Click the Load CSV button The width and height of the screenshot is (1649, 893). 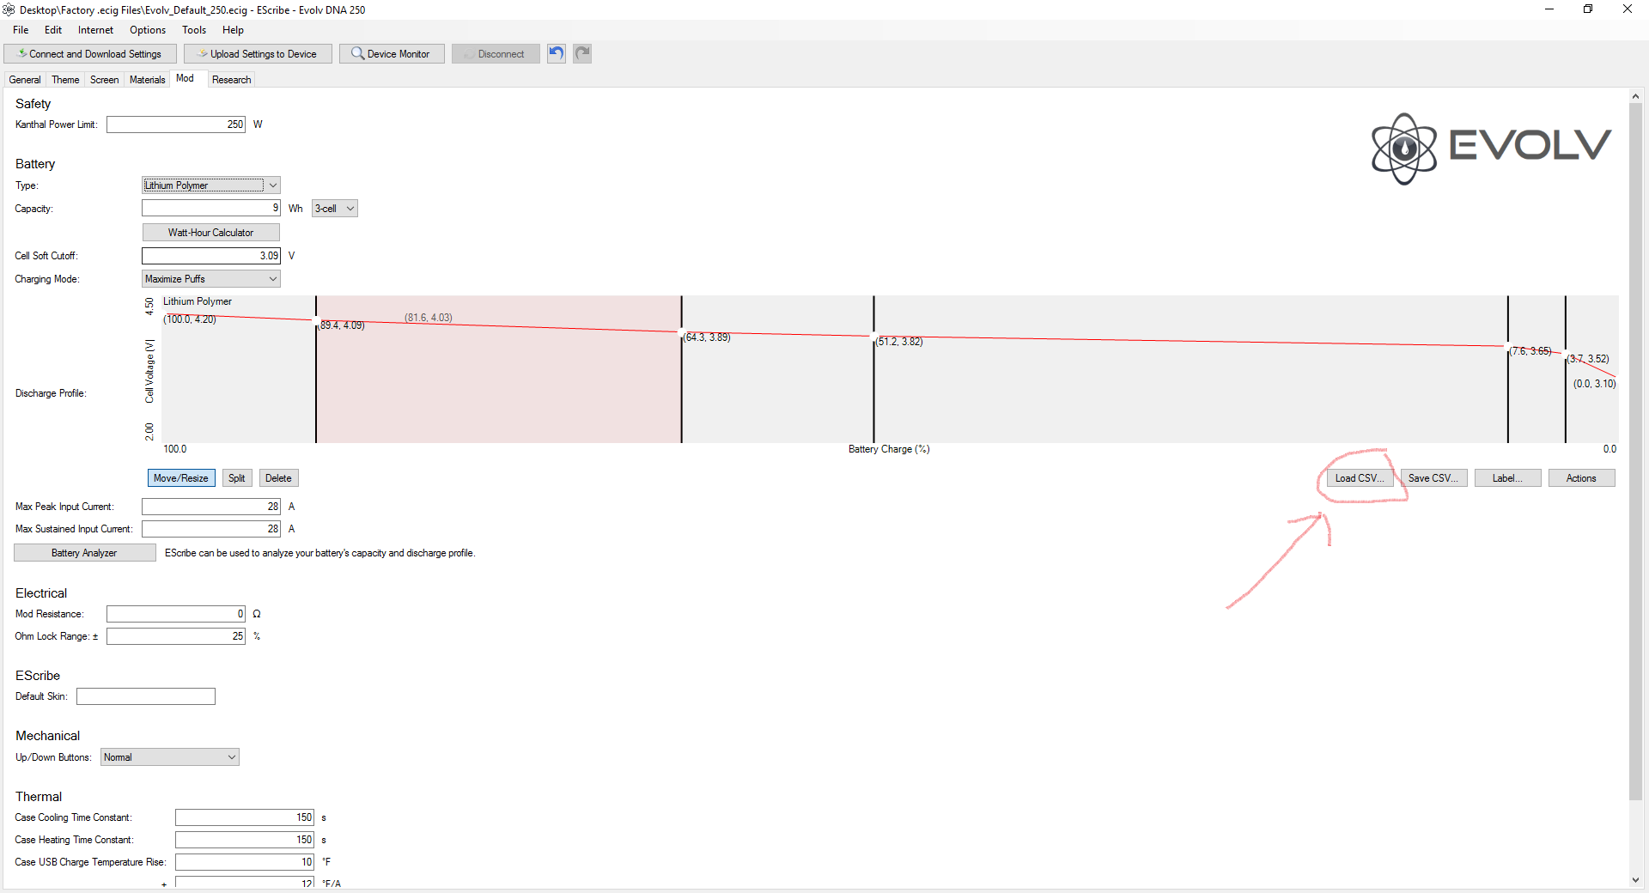click(1359, 478)
